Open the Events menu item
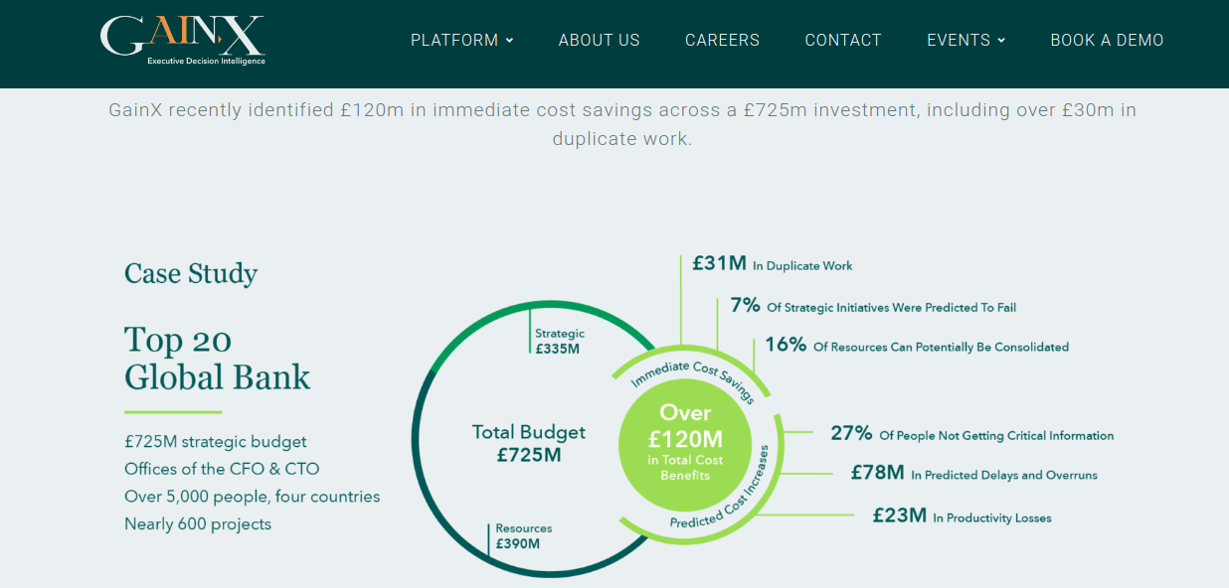This screenshot has height=588, width=1229. (x=959, y=41)
